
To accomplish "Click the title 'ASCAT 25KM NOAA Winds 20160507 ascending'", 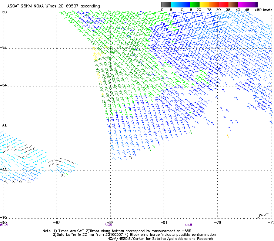I will (53, 6).
